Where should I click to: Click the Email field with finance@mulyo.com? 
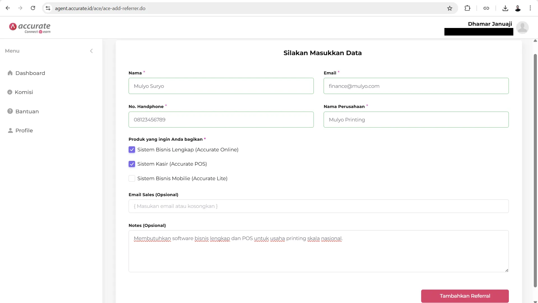coord(416,86)
